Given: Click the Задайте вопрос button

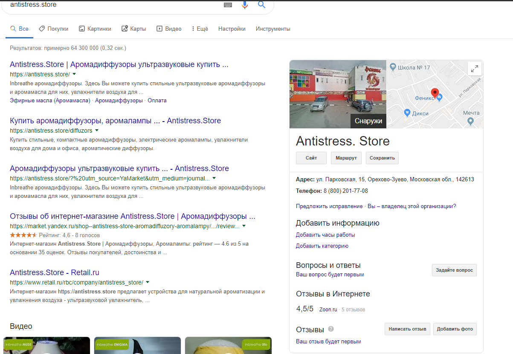Looking at the screenshot, I should [454, 270].
